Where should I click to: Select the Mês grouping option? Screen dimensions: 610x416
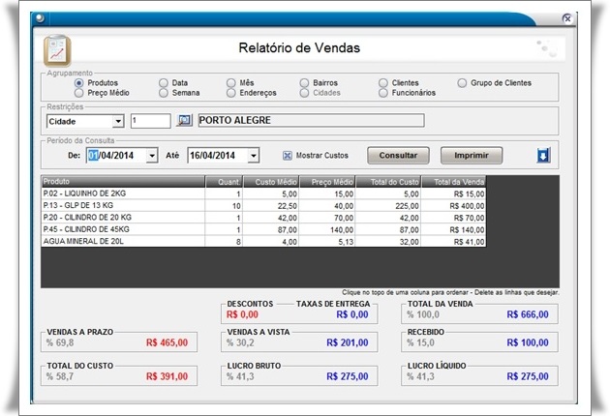(x=231, y=83)
